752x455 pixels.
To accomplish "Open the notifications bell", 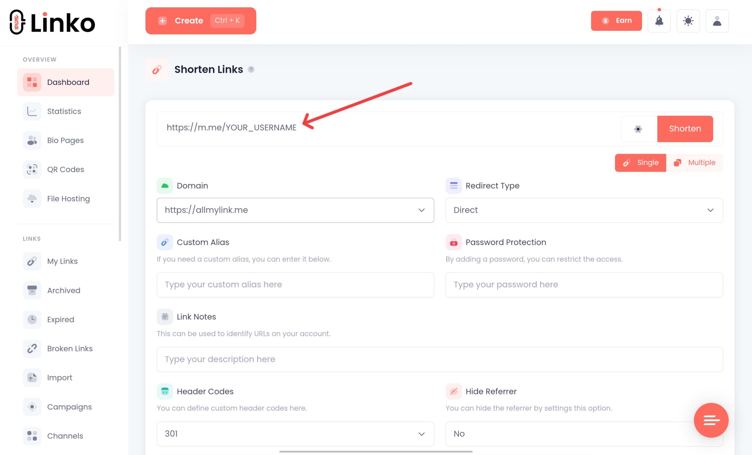I will [x=659, y=21].
